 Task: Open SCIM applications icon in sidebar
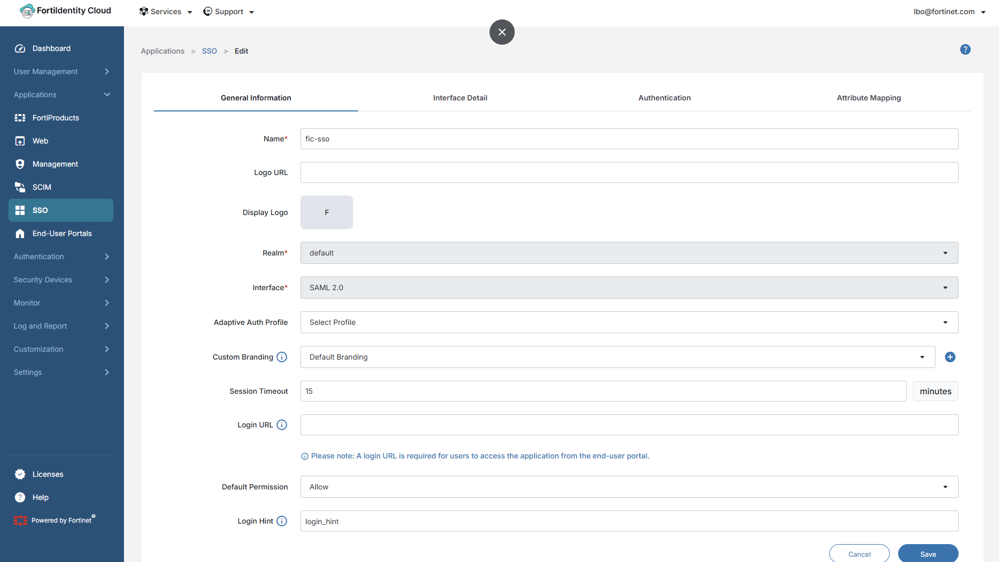[20, 187]
